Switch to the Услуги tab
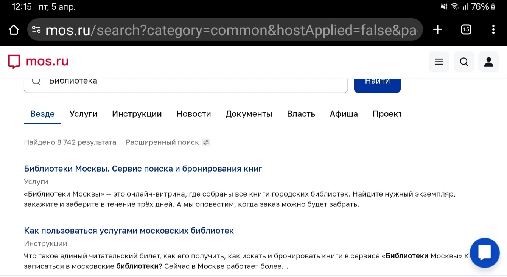Image resolution: width=507 pixels, height=277 pixels. (x=83, y=114)
